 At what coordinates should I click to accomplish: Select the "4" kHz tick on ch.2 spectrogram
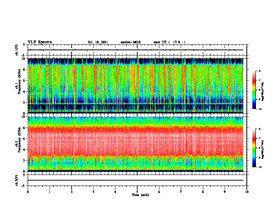point(25,150)
